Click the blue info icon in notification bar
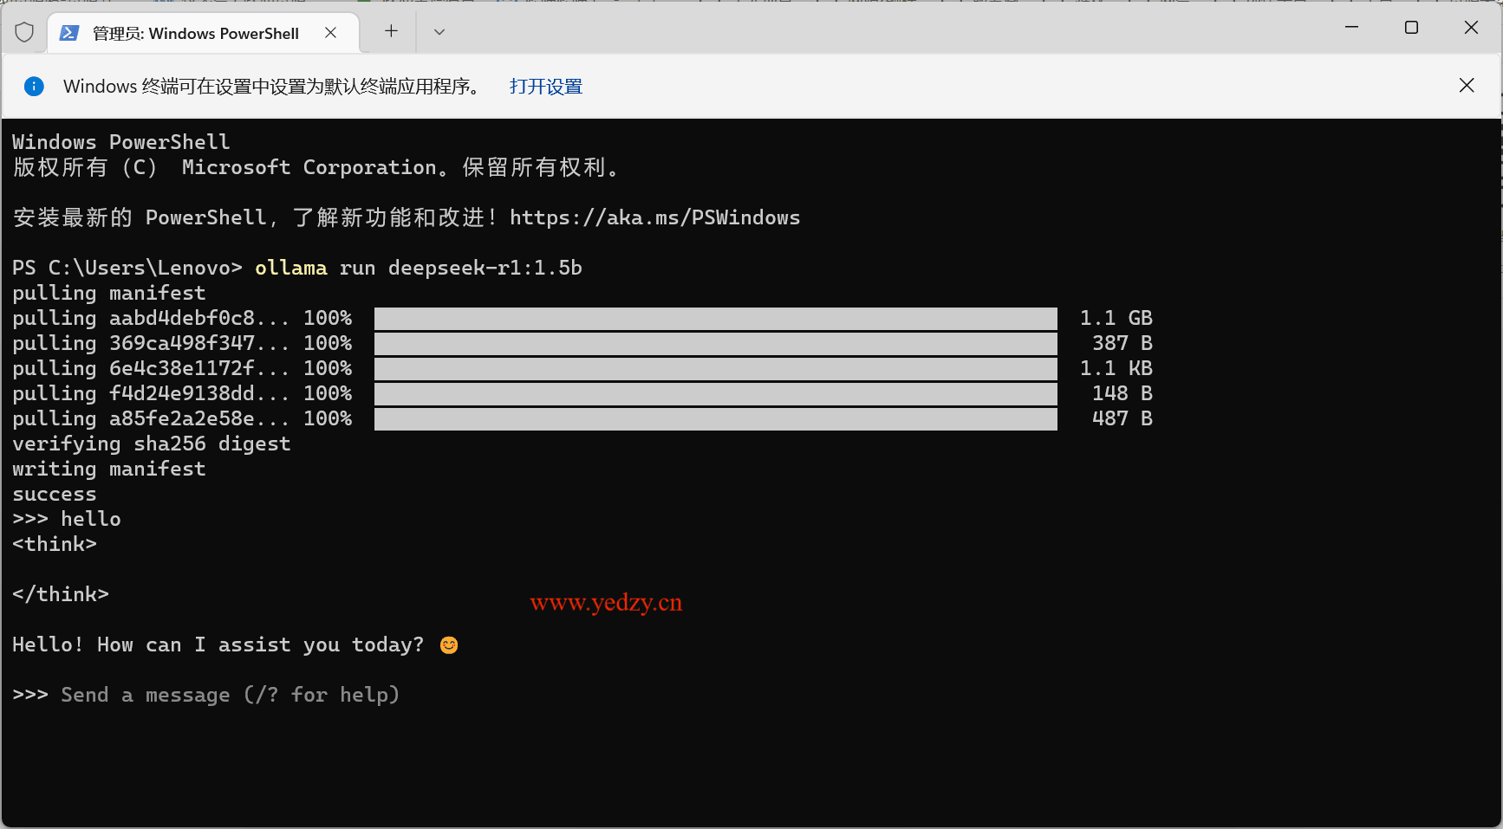 34,86
